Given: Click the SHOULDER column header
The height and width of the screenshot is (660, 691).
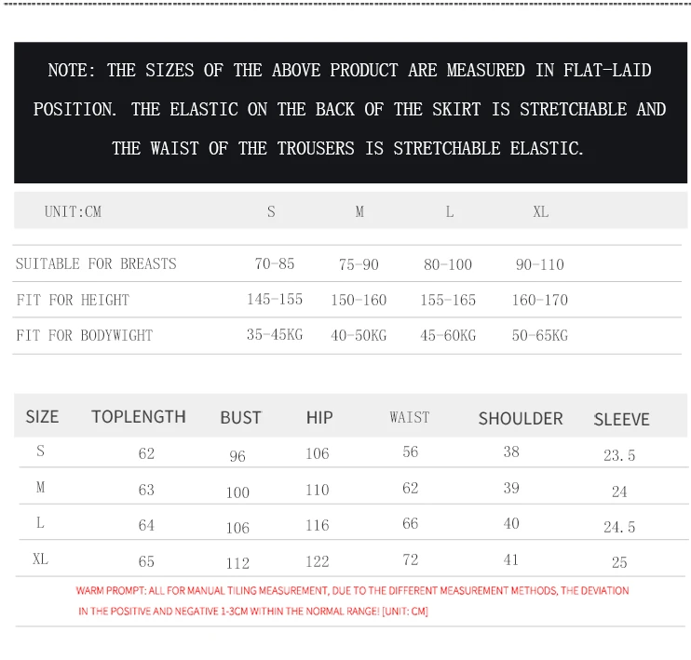Looking at the screenshot, I should pos(521,419).
